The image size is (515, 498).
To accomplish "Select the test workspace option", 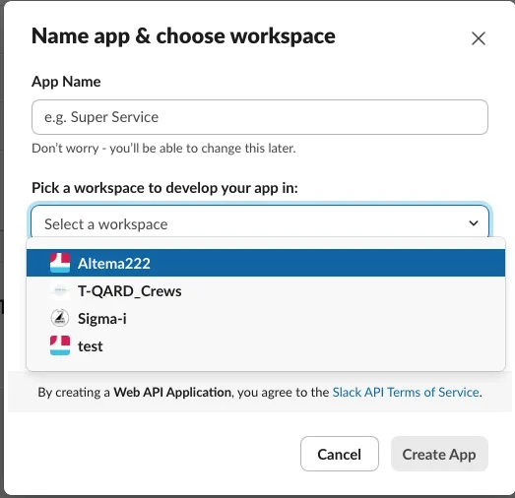I will click(x=266, y=345).
